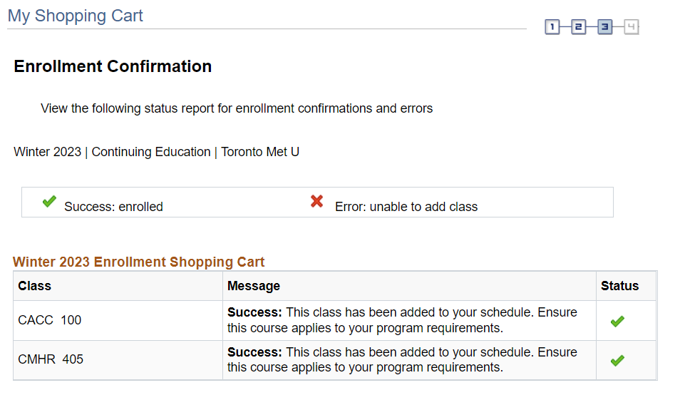The width and height of the screenshot is (685, 405).
Task: Click red X beside 'Error: unable to add class'
Action: point(317,202)
